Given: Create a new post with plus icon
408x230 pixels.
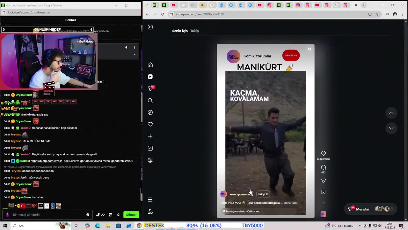Looking at the screenshot, I should tap(150, 136).
